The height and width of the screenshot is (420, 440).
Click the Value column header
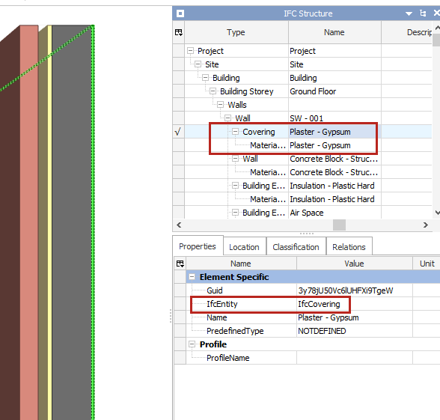coord(354,264)
